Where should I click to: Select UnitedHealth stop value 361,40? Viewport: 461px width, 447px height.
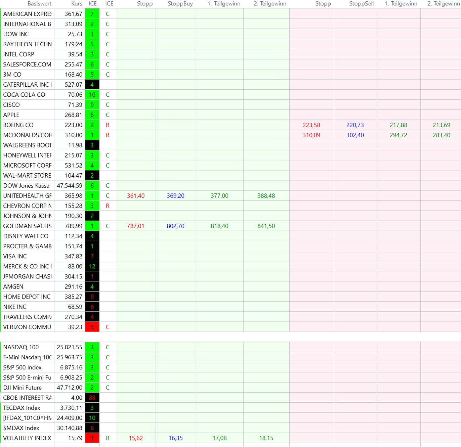click(x=136, y=196)
